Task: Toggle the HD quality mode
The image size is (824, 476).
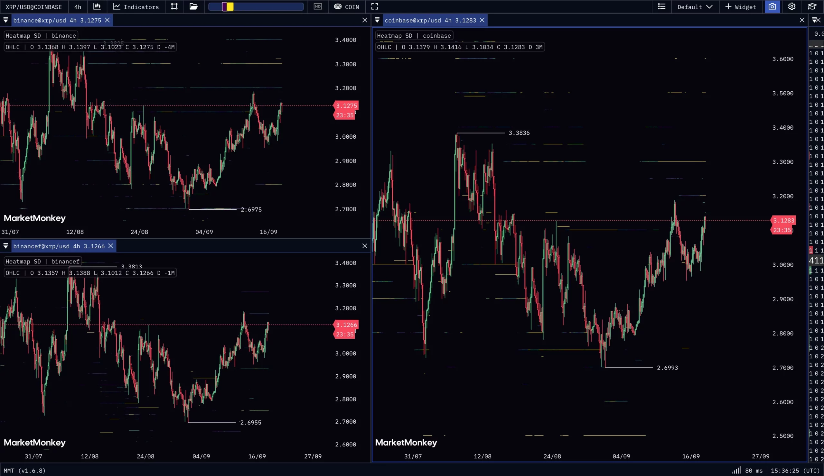Action: point(318,6)
